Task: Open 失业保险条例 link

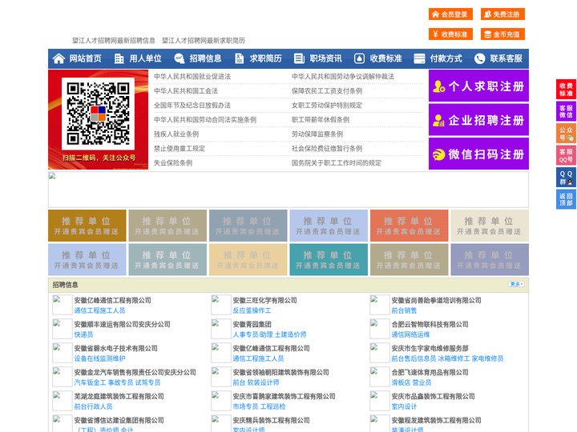Action: pos(173,162)
